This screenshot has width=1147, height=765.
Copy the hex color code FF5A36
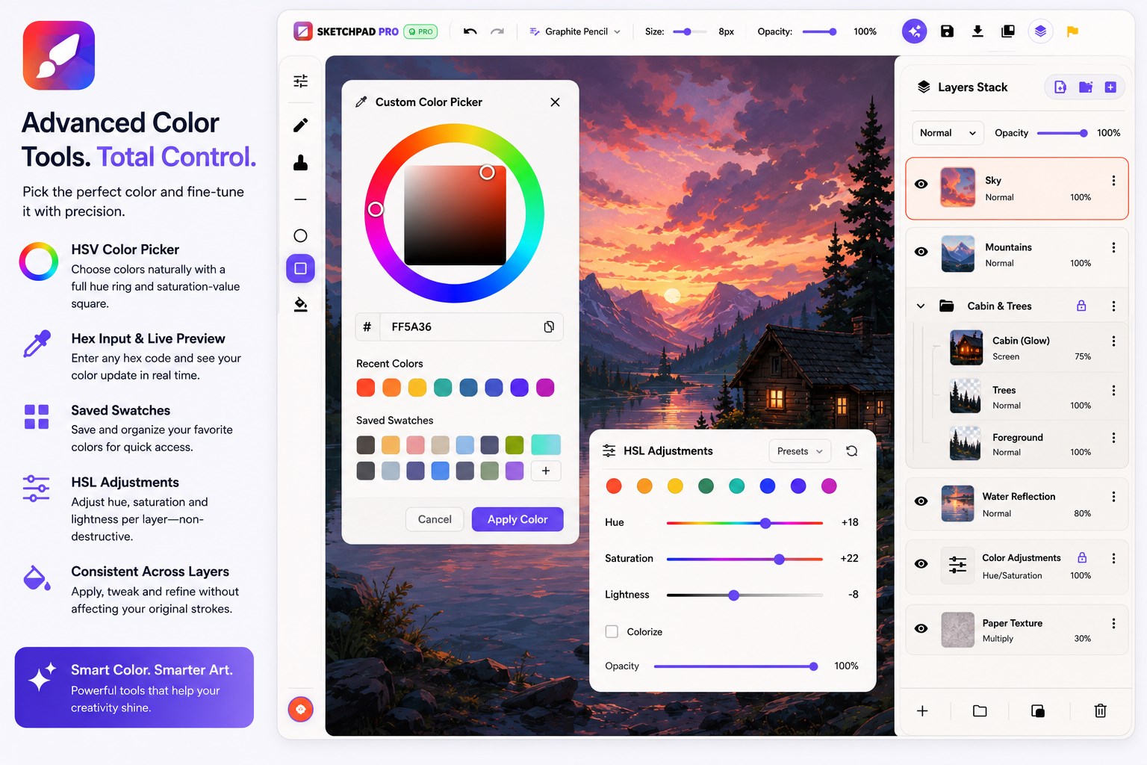click(549, 326)
